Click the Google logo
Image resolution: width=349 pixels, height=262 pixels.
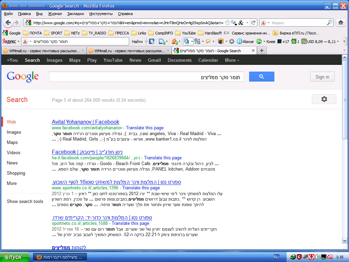23,77
